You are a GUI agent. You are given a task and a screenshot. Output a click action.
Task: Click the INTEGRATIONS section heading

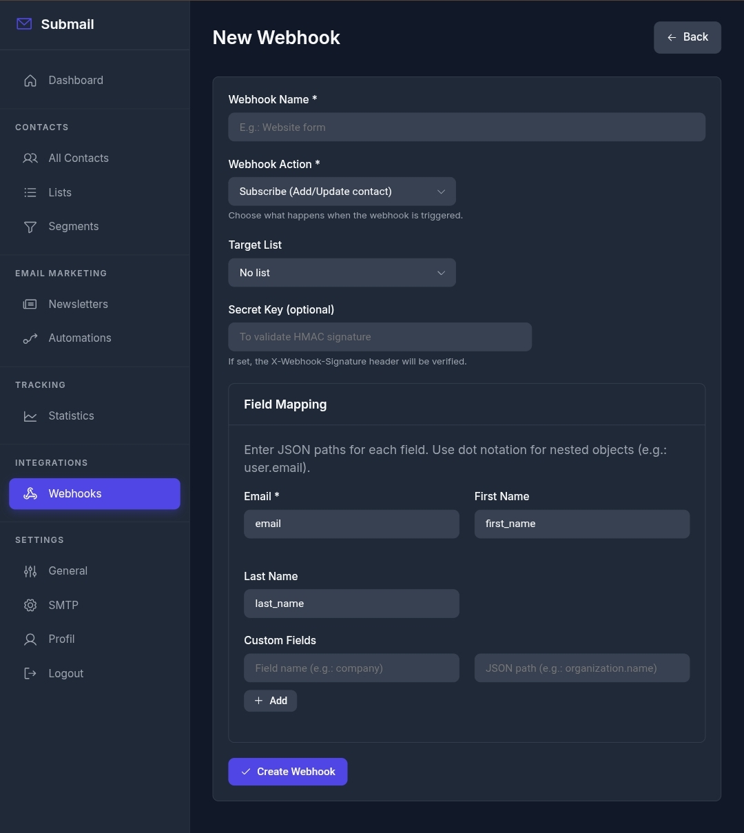point(52,463)
